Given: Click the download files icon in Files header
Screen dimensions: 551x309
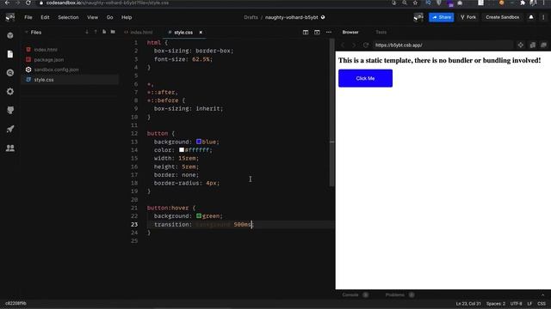Looking at the screenshot, I should [87, 32].
